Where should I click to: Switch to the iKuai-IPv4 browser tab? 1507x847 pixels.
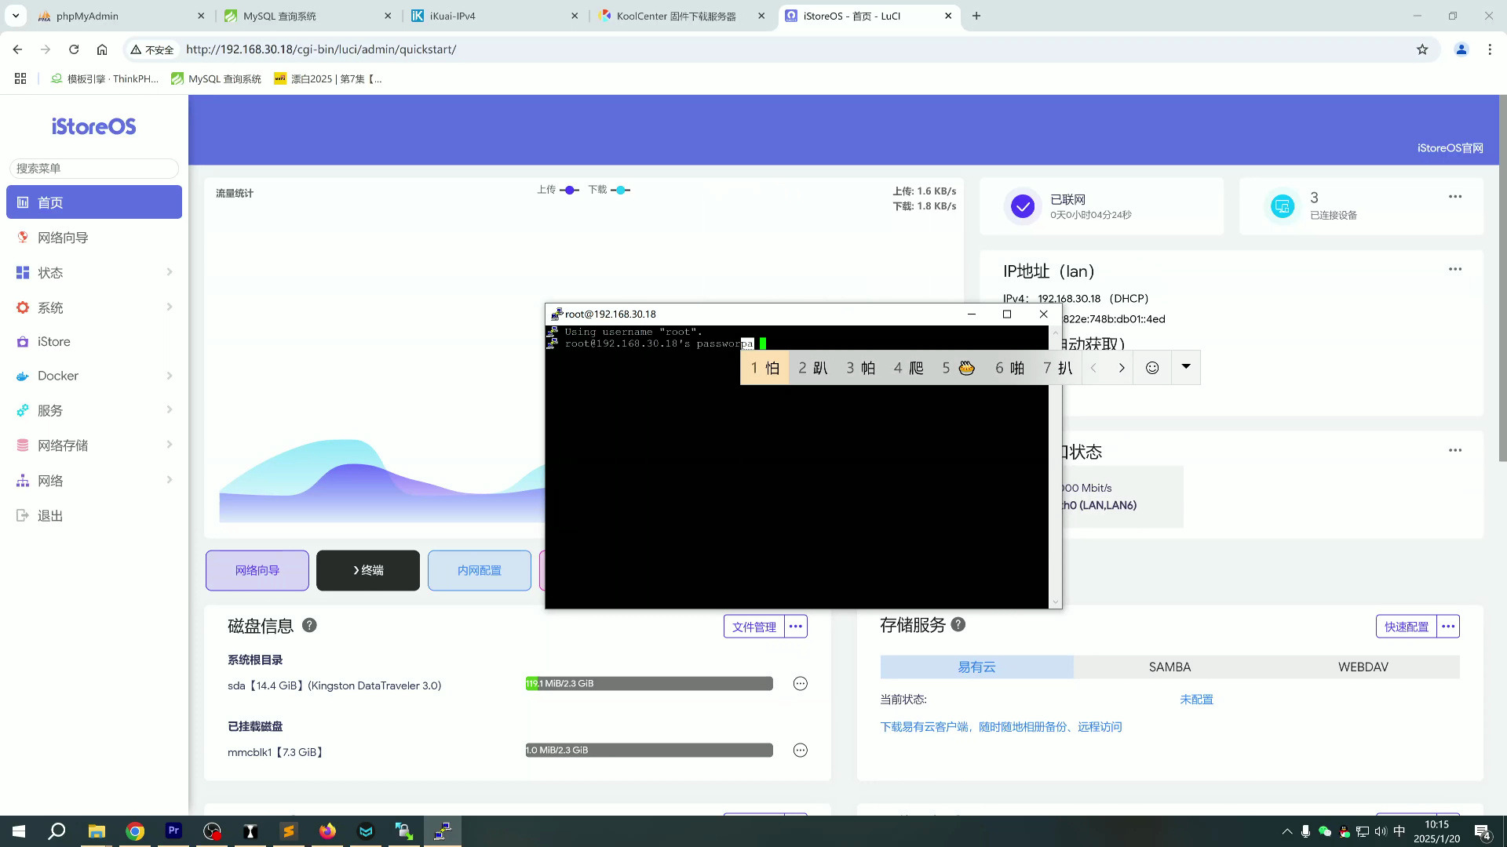[494, 16]
